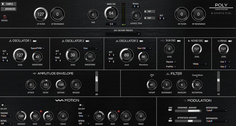236x126 pixels.
Task: Click the Oscillator 3 waveform icon
Action: (x=117, y=41)
